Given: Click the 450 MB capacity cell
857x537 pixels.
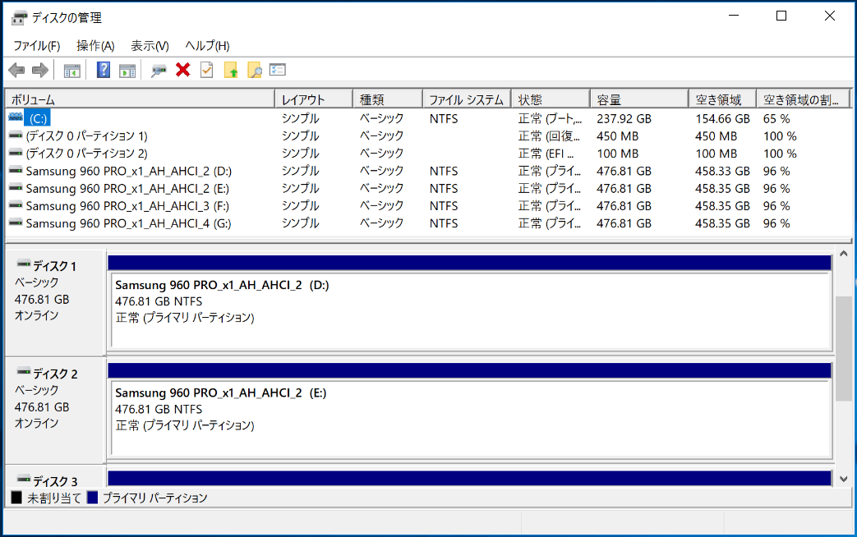Looking at the screenshot, I should tap(618, 136).
